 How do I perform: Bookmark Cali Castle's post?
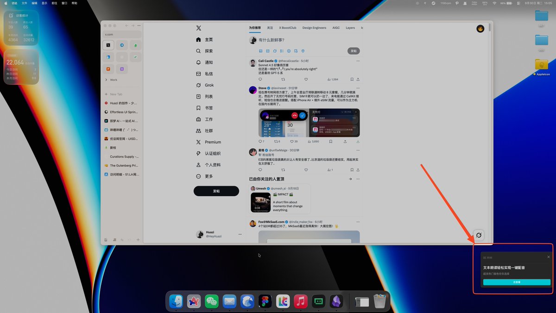(351, 79)
